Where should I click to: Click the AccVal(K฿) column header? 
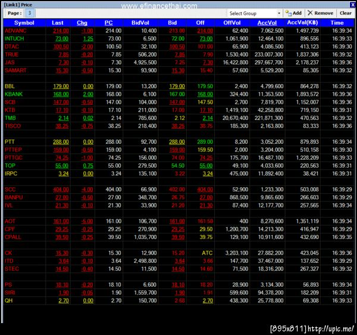302,23
